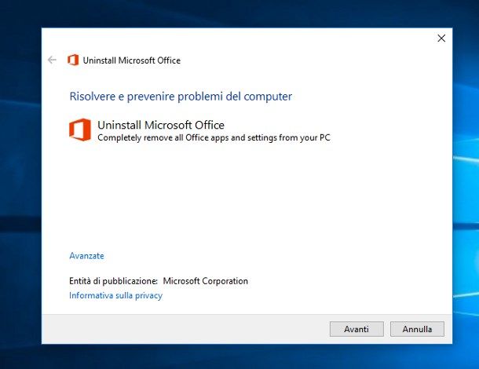Click the large orange Office logo

tap(80, 130)
